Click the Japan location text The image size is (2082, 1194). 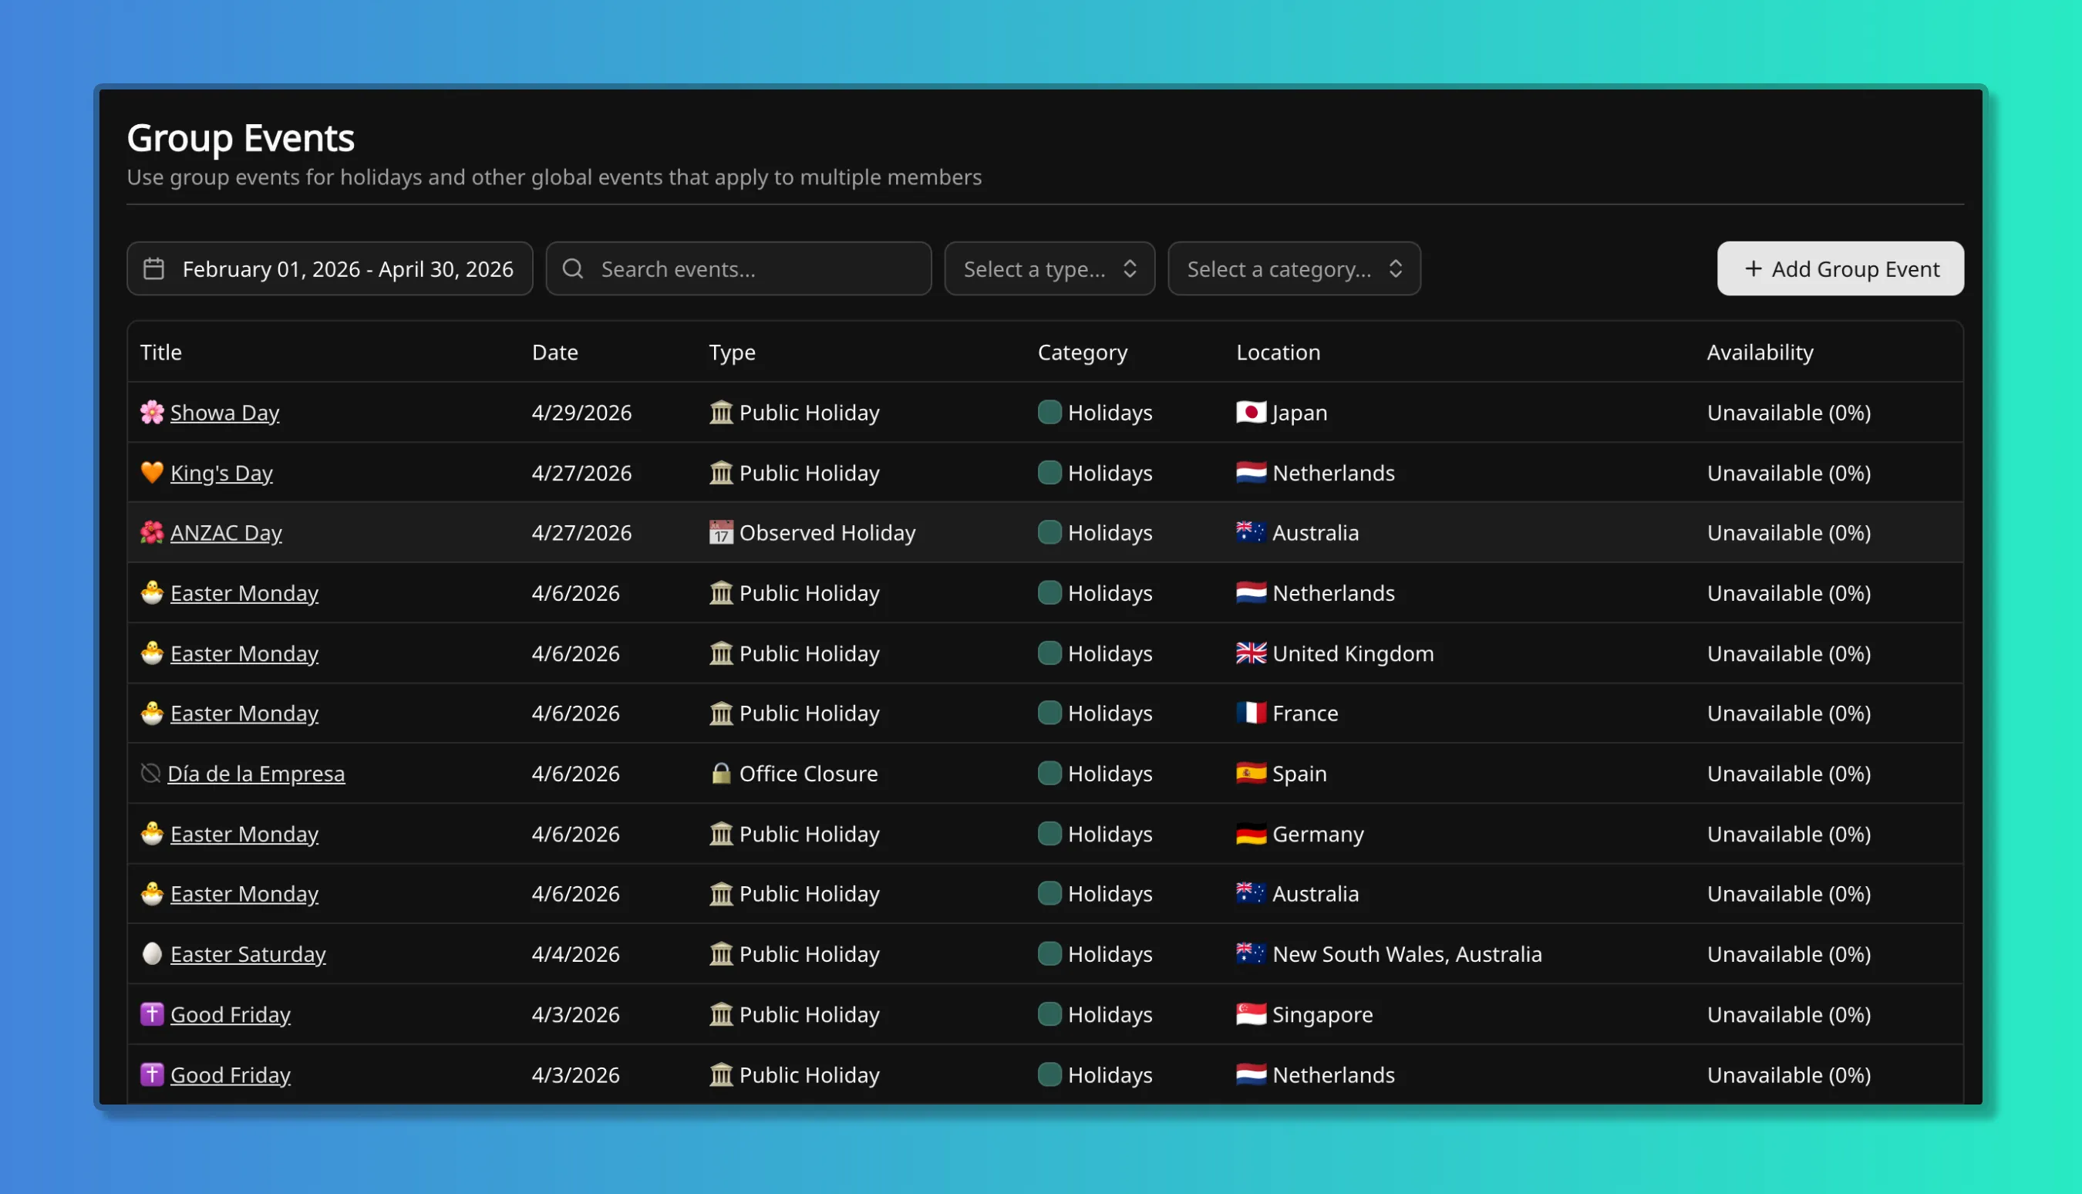[x=1299, y=413]
